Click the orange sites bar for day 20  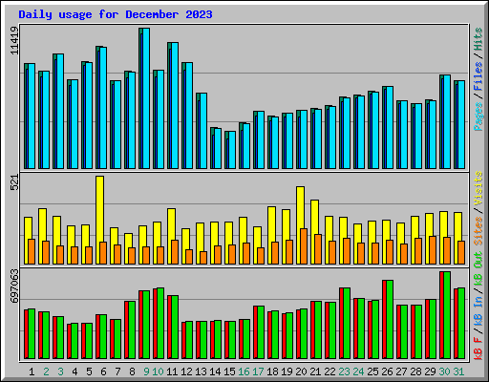(x=304, y=246)
